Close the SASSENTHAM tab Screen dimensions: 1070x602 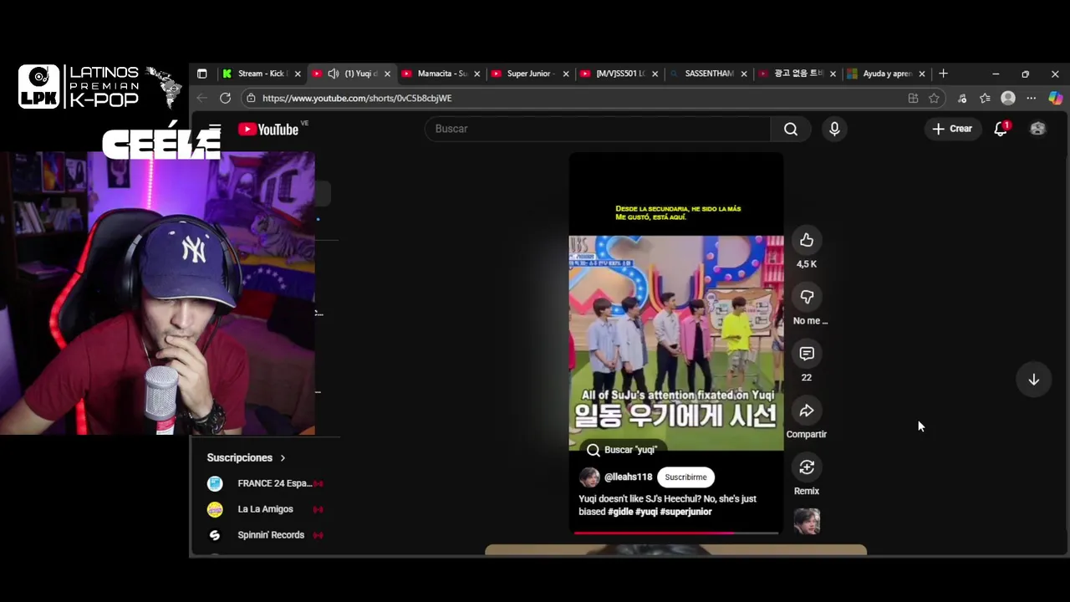pyautogui.click(x=744, y=74)
